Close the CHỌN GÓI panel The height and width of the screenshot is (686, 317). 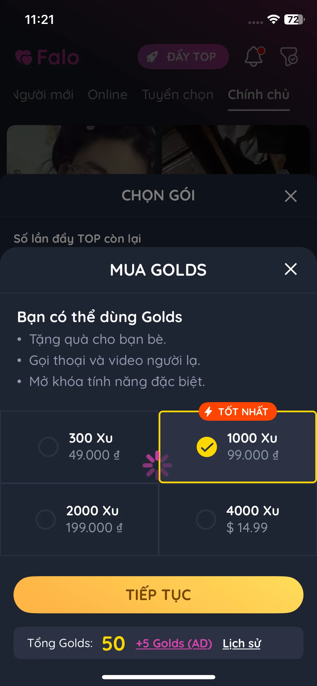tap(291, 196)
